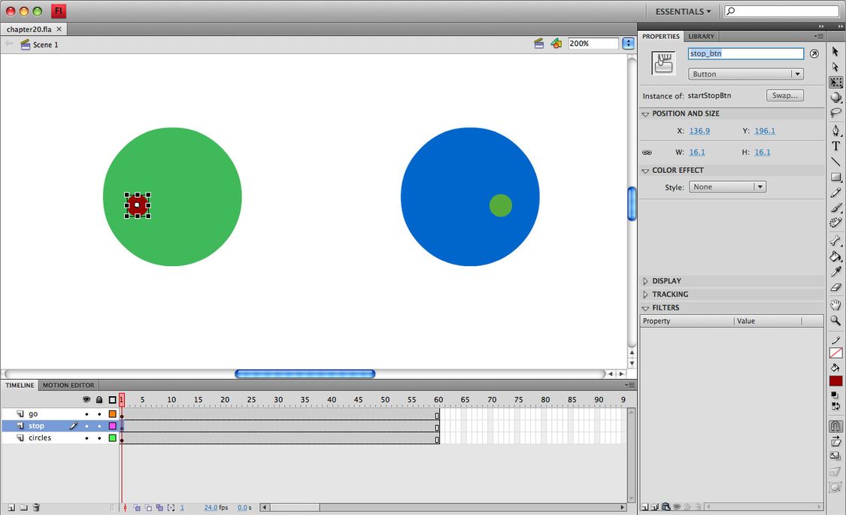846x515 pixels.
Task: Toggle outline square for stop layer
Action: pyautogui.click(x=113, y=426)
